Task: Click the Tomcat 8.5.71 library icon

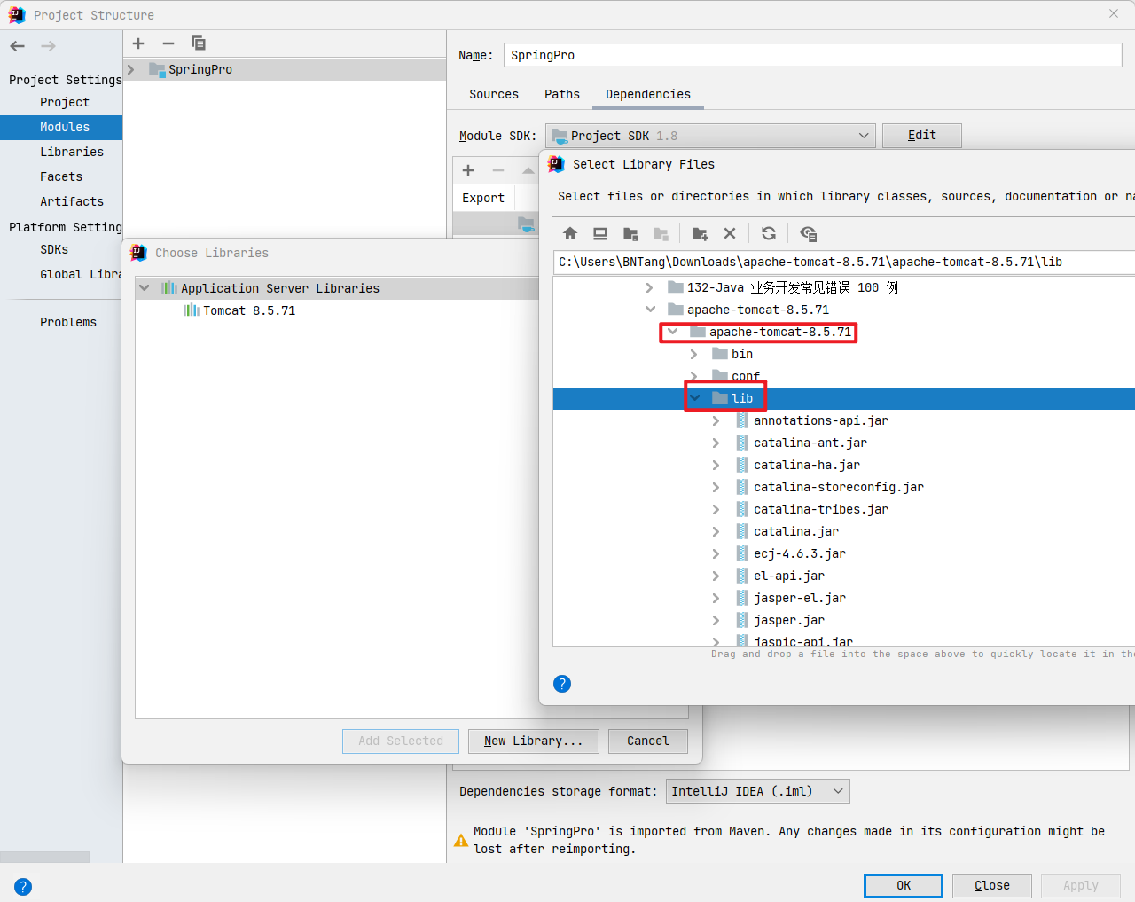Action: coord(191,310)
